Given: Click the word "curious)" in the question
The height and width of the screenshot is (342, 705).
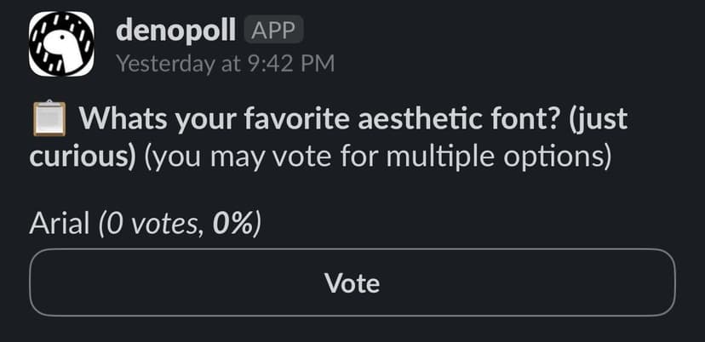Looking at the screenshot, I should click(x=83, y=159).
